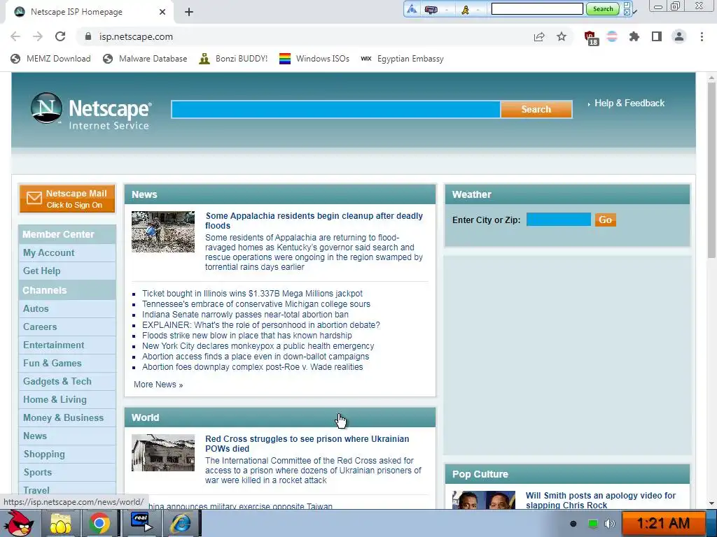Read the Red Cross Ukrainian POWs headline
This screenshot has height=537, width=717.
(307, 443)
